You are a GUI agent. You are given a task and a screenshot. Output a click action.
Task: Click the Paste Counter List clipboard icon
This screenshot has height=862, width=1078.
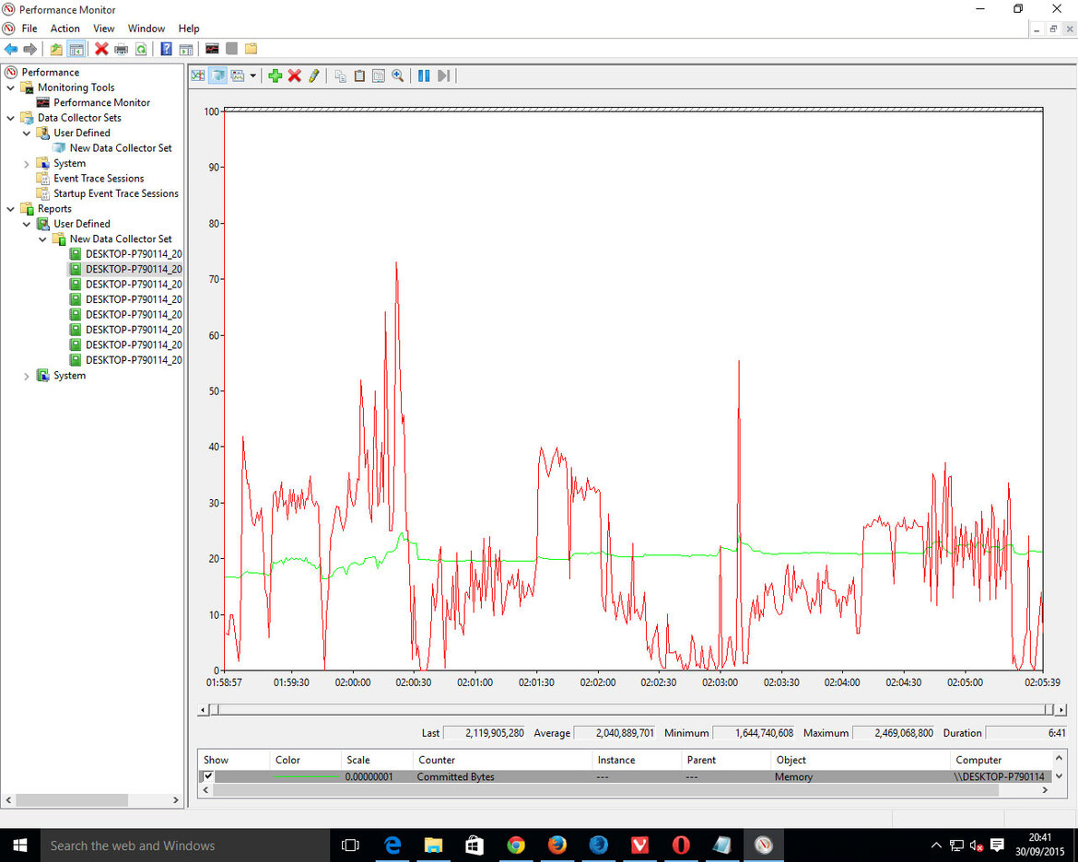[359, 76]
